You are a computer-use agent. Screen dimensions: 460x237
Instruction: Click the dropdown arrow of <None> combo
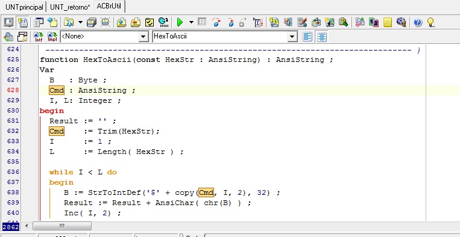(x=143, y=37)
